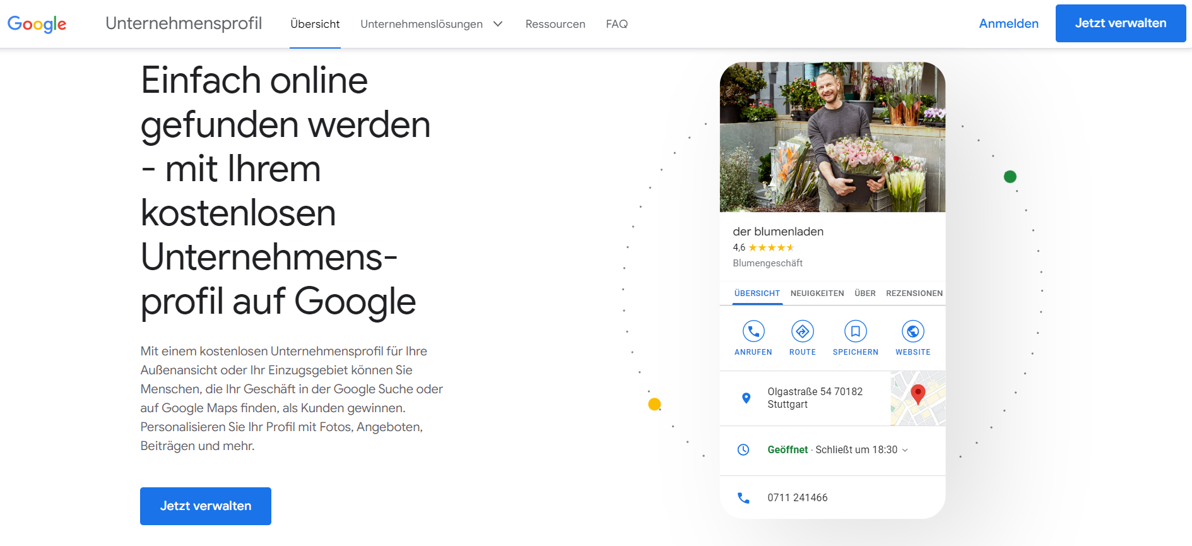Click Jetzt verwalten button in header
1192x546 pixels.
coord(1121,23)
